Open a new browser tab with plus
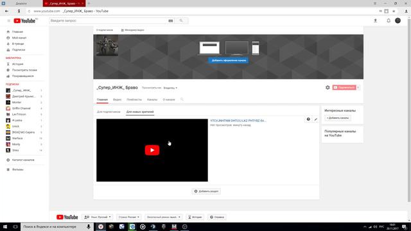 pyautogui.click(x=89, y=3)
